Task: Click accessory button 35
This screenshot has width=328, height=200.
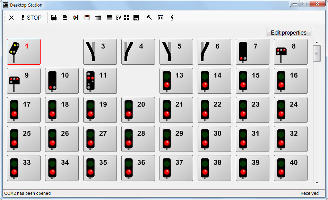Action: point(100,168)
